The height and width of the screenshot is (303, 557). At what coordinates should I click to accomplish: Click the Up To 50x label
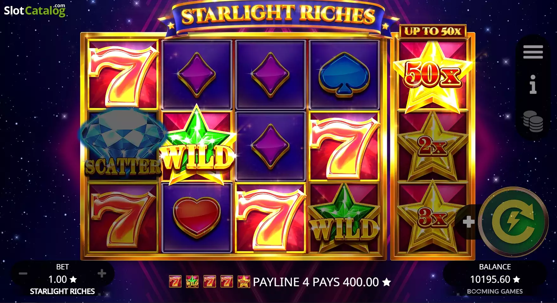[x=433, y=31]
